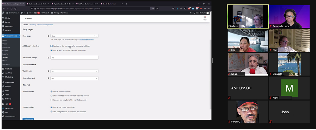The height and width of the screenshot is (130, 316).
Task: Open the Shop page dropdown
Action: point(74,36)
